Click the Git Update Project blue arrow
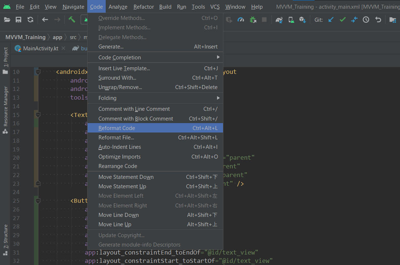 [331, 20]
